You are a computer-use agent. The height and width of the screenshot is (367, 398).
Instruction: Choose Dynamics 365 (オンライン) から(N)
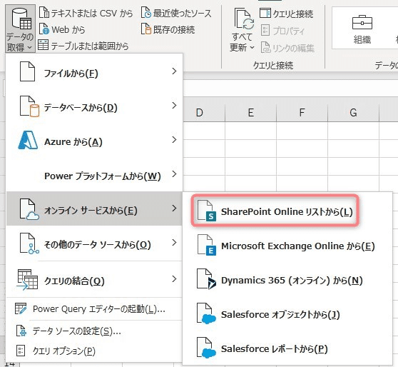coord(287,280)
